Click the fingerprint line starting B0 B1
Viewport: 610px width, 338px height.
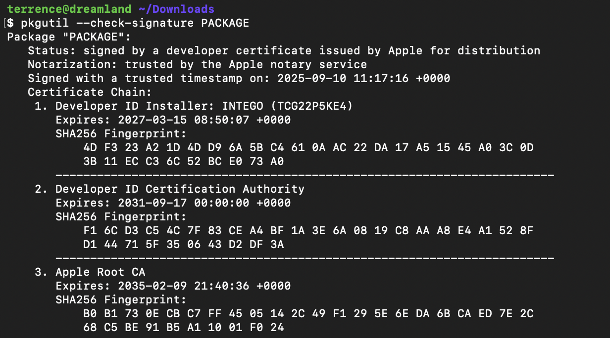click(308, 313)
